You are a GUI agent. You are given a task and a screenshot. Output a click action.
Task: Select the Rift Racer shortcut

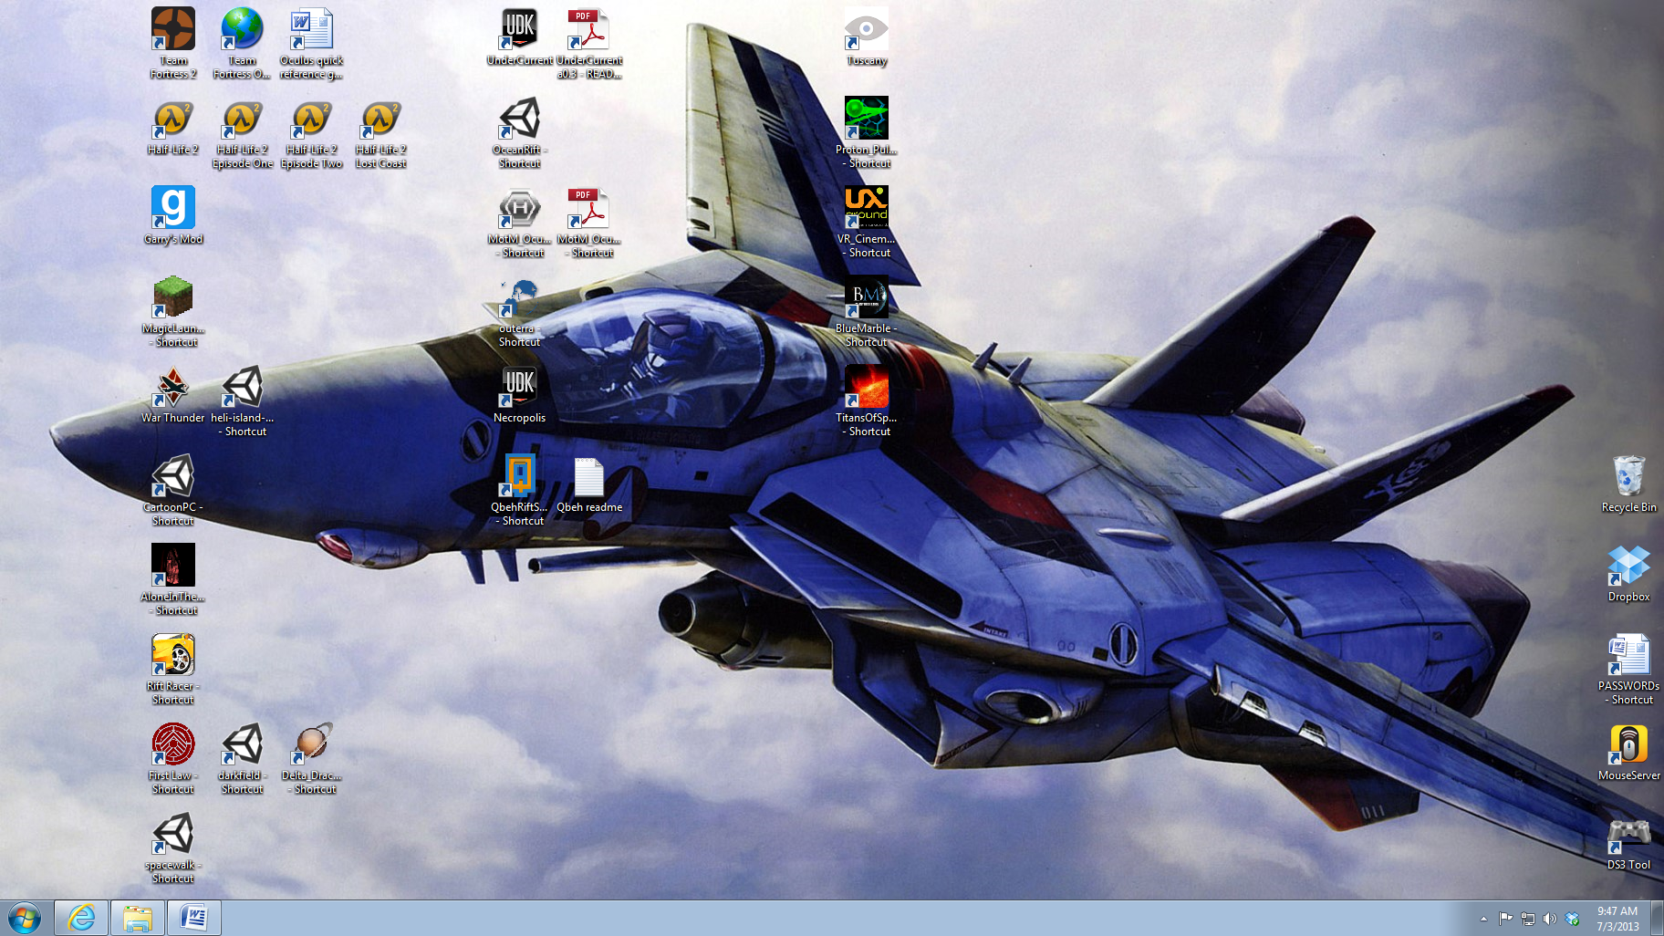coord(172,656)
